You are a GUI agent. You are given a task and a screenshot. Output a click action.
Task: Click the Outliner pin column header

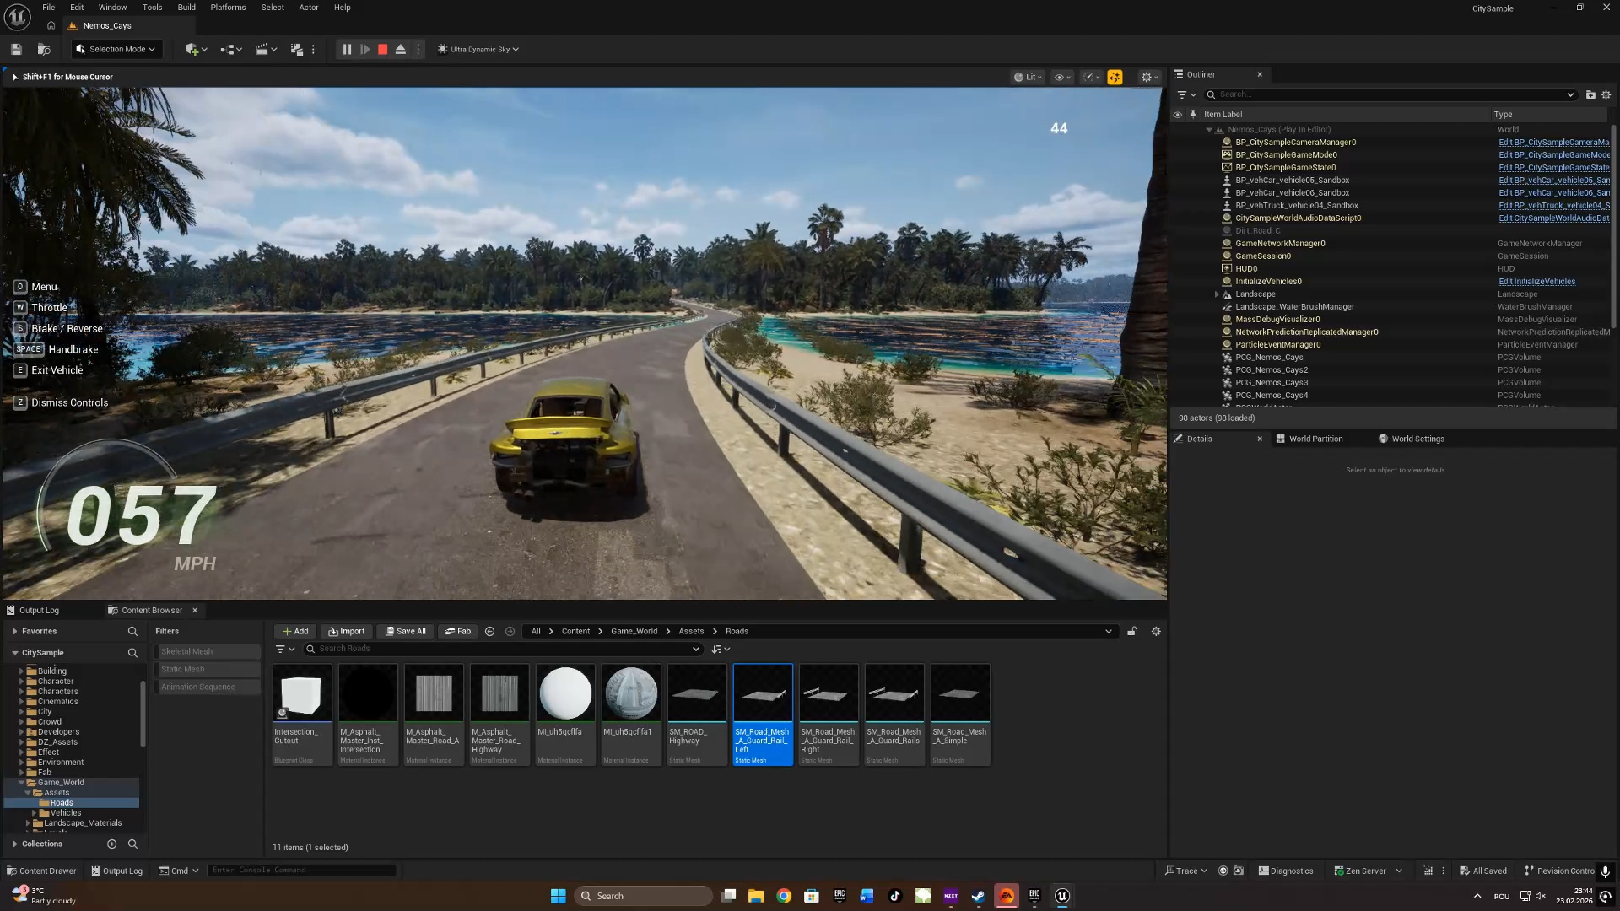[1193, 115]
